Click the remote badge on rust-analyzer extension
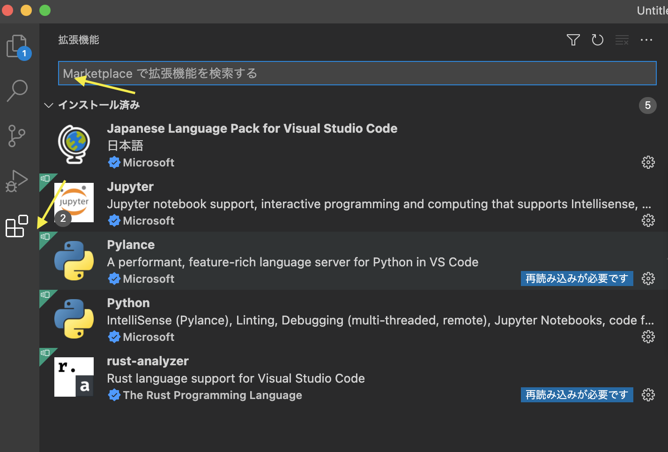The width and height of the screenshot is (668, 452). (x=45, y=354)
